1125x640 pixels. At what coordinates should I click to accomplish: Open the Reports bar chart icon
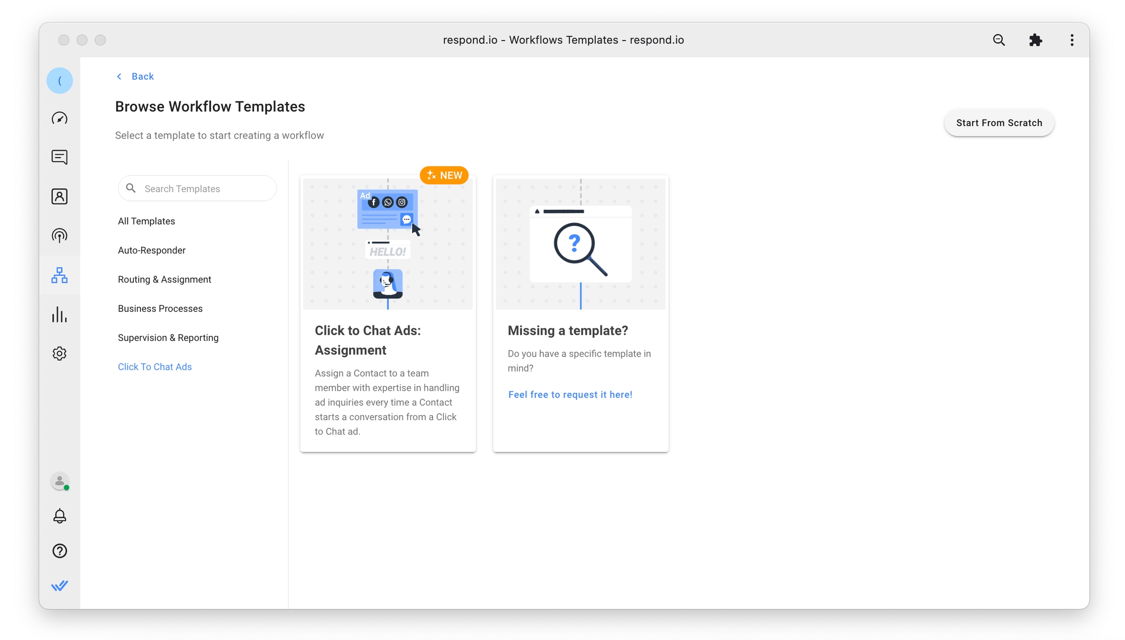coord(60,315)
